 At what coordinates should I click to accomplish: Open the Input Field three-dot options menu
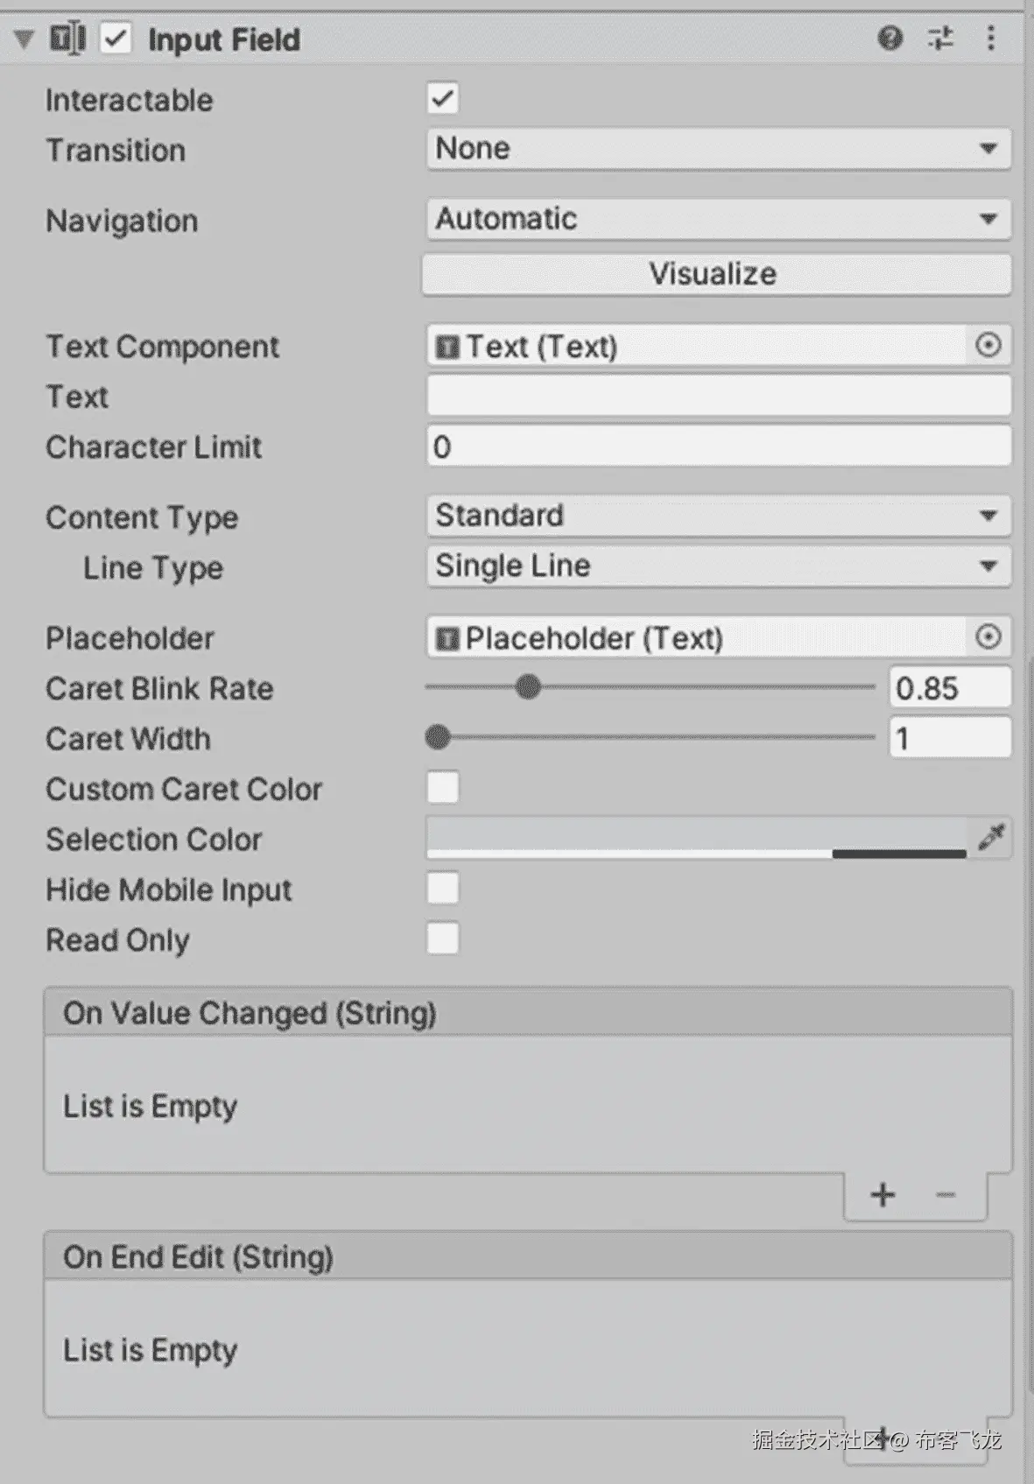991,39
